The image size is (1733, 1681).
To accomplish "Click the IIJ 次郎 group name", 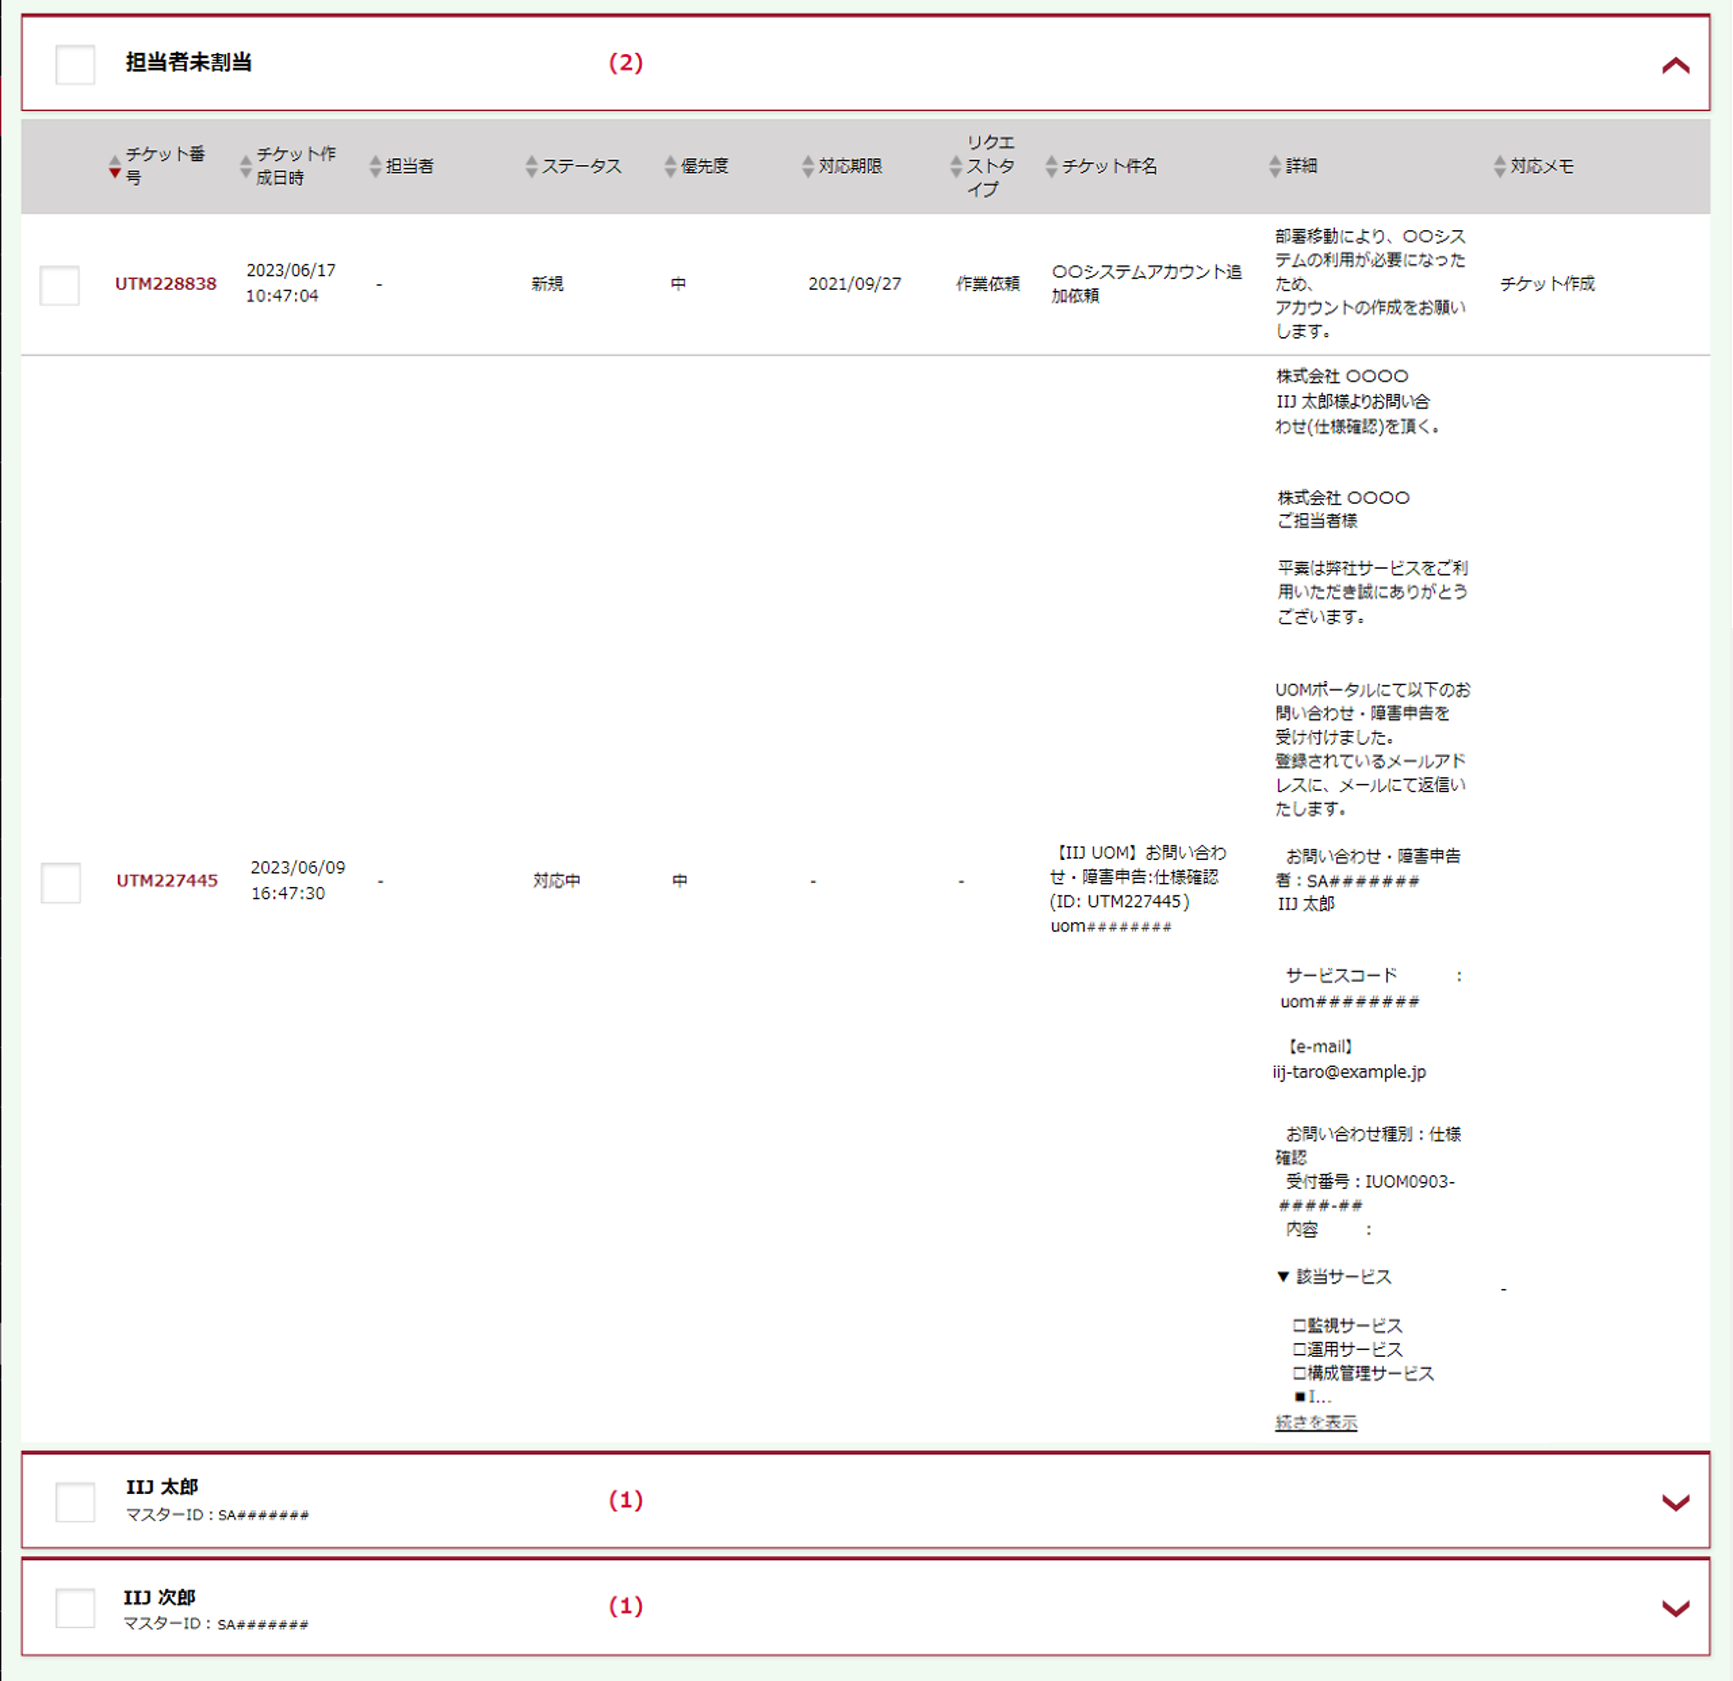I will coord(159,1598).
